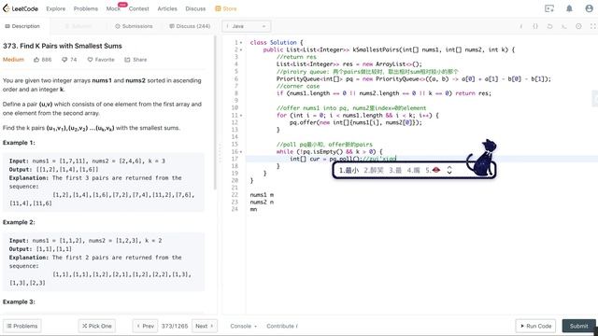Image resolution: width=598 pixels, height=336 pixels.
Task: Run Code button
Action: point(535,326)
